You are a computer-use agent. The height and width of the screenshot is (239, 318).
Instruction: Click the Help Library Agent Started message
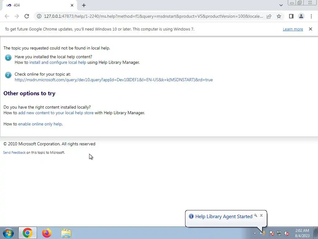pos(224,217)
